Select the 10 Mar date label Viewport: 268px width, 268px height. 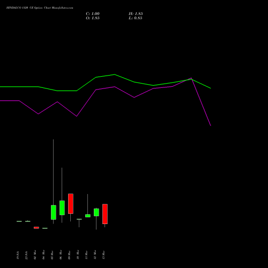tap(78, 255)
